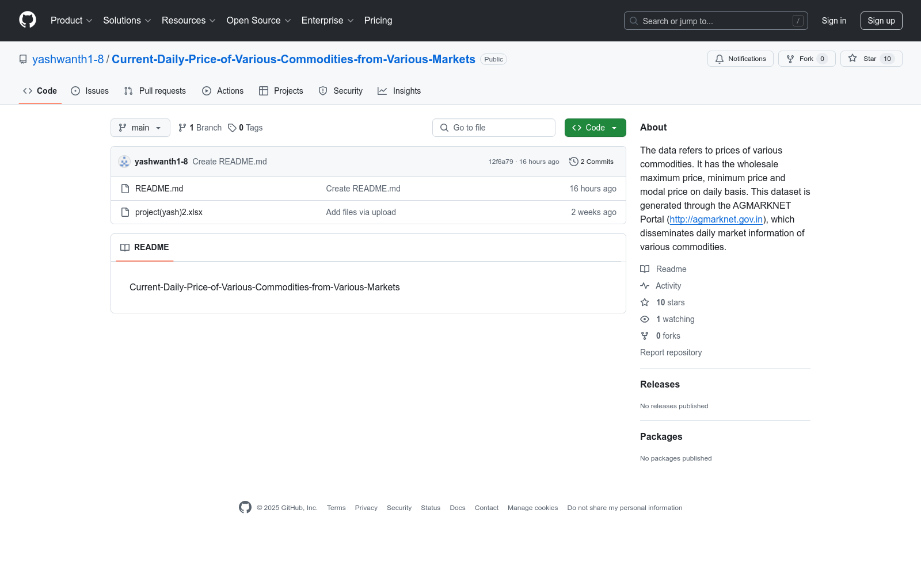Image resolution: width=921 pixels, height=575 pixels.
Task: Expand the Solutions menu
Action: [x=127, y=21]
